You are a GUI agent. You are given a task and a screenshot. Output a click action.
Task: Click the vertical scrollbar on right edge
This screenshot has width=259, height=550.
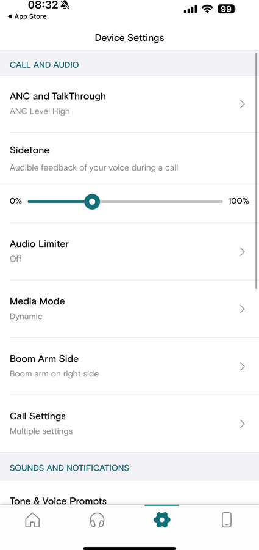[x=257, y=170]
